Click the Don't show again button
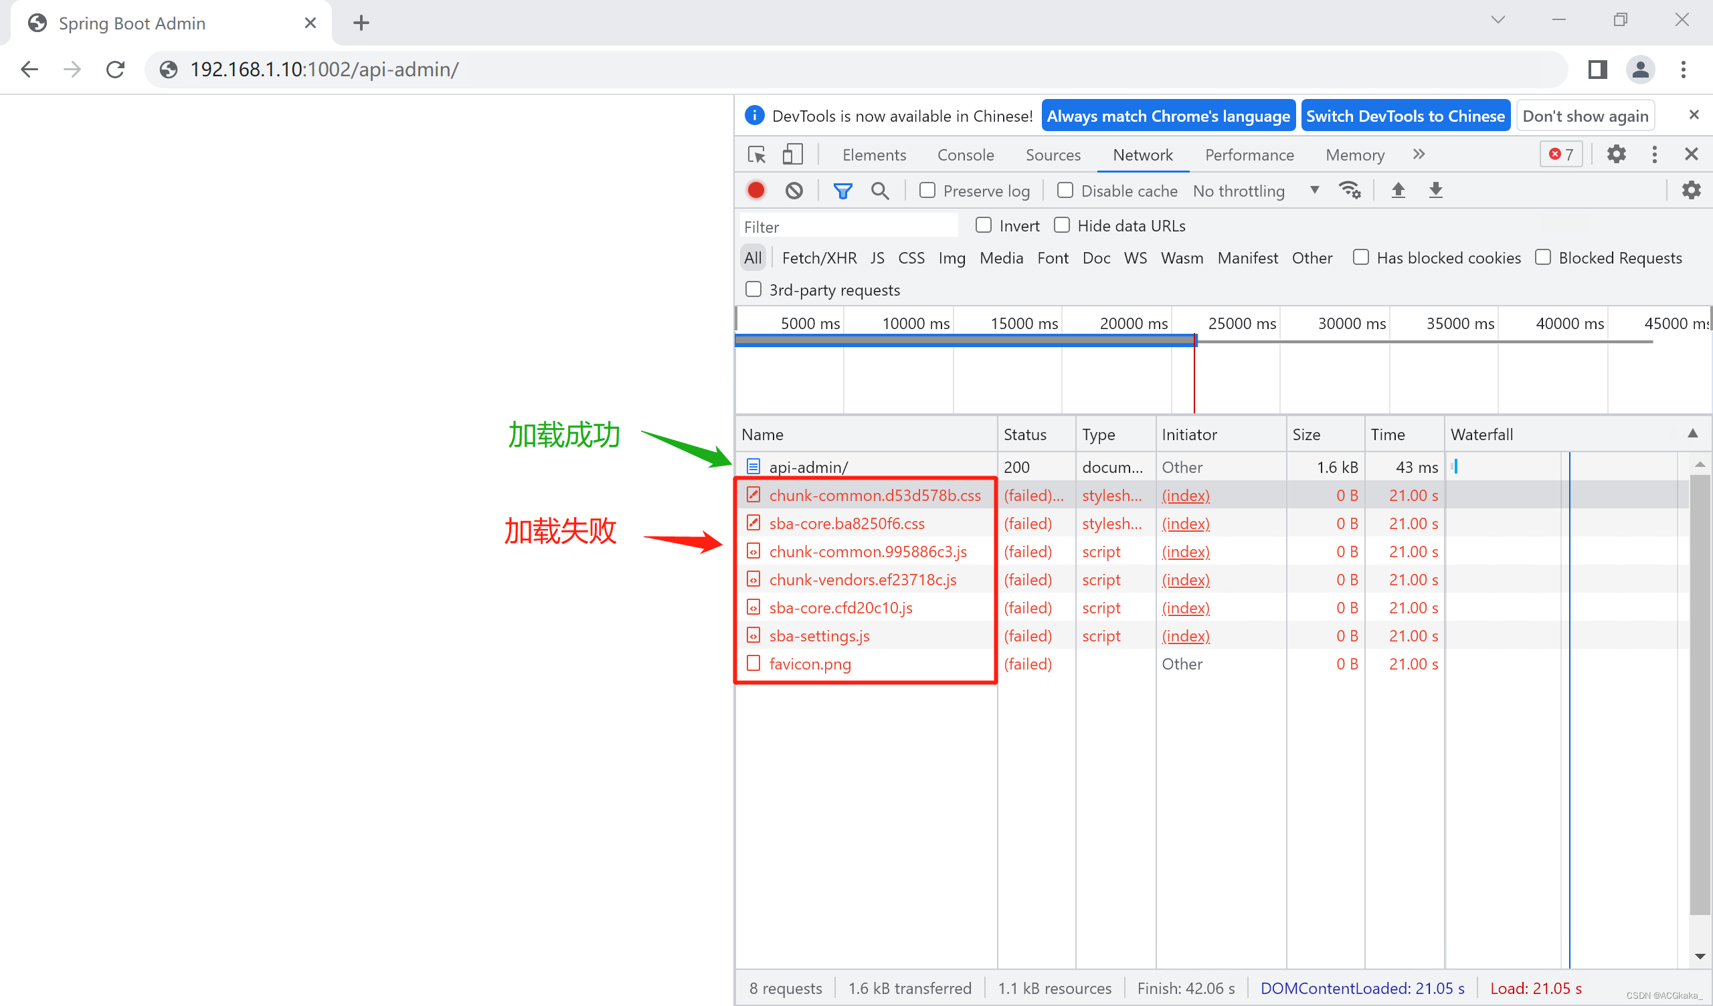1713x1006 pixels. 1585,116
